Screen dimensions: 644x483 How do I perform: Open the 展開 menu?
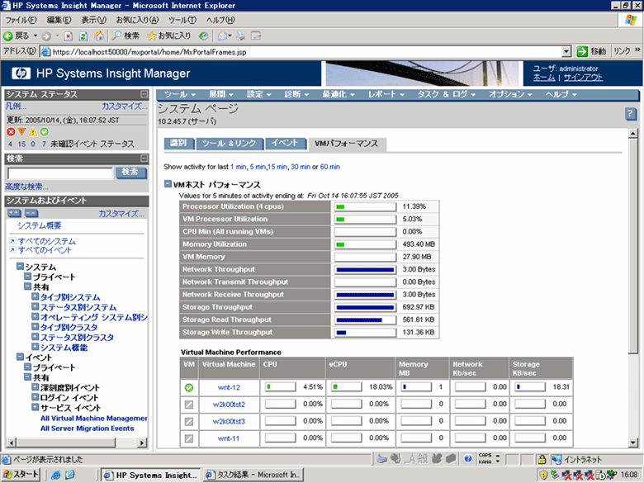[221, 94]
